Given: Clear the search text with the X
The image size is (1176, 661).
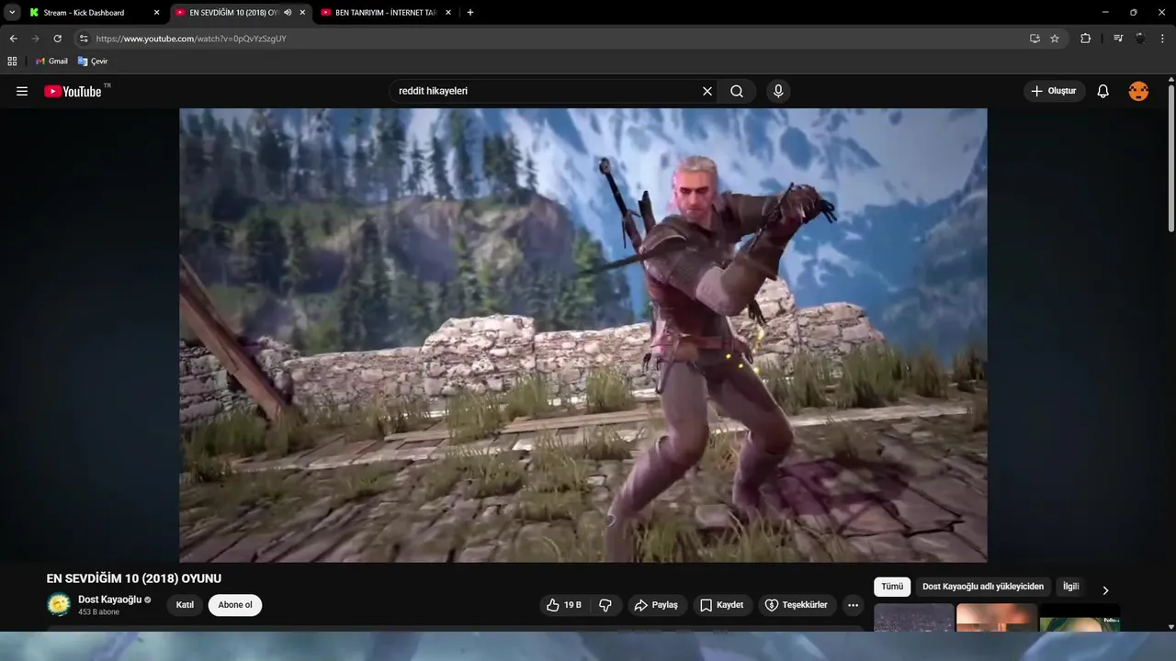Looking at the screenshot, I should tap(707, 91).
